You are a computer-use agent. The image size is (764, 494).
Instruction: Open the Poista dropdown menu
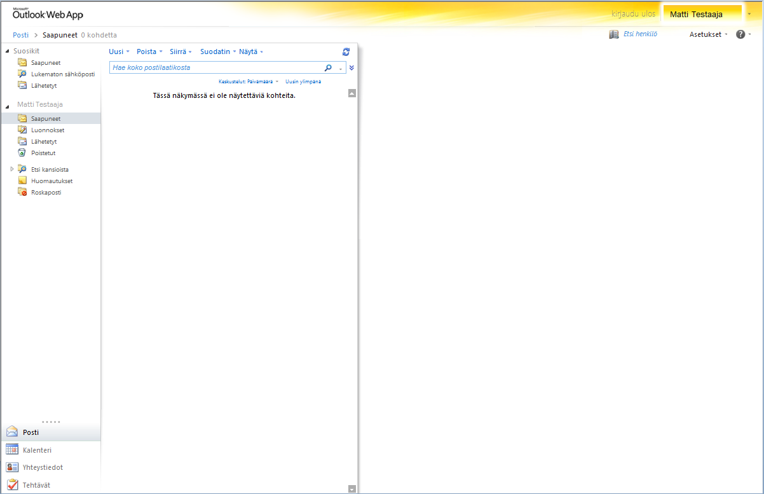click(x=149, y=51)
